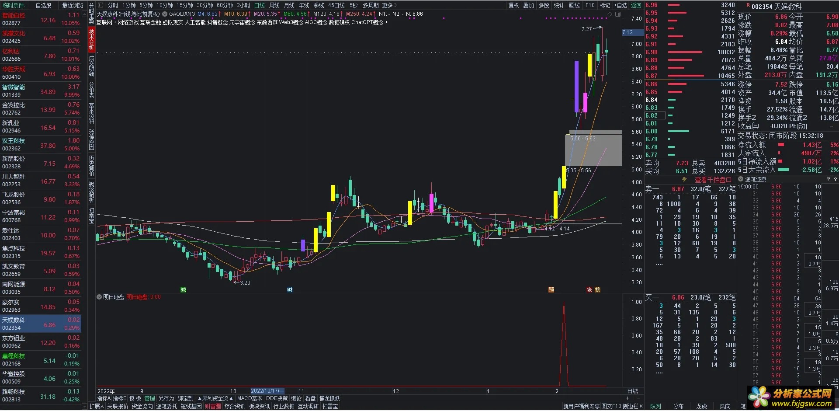839x411 pixels.
Task: Open the 图文F10 link
Action: pyautogui.click(x=611, y=406)
